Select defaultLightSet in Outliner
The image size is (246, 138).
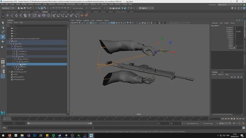tap(18, 77)
